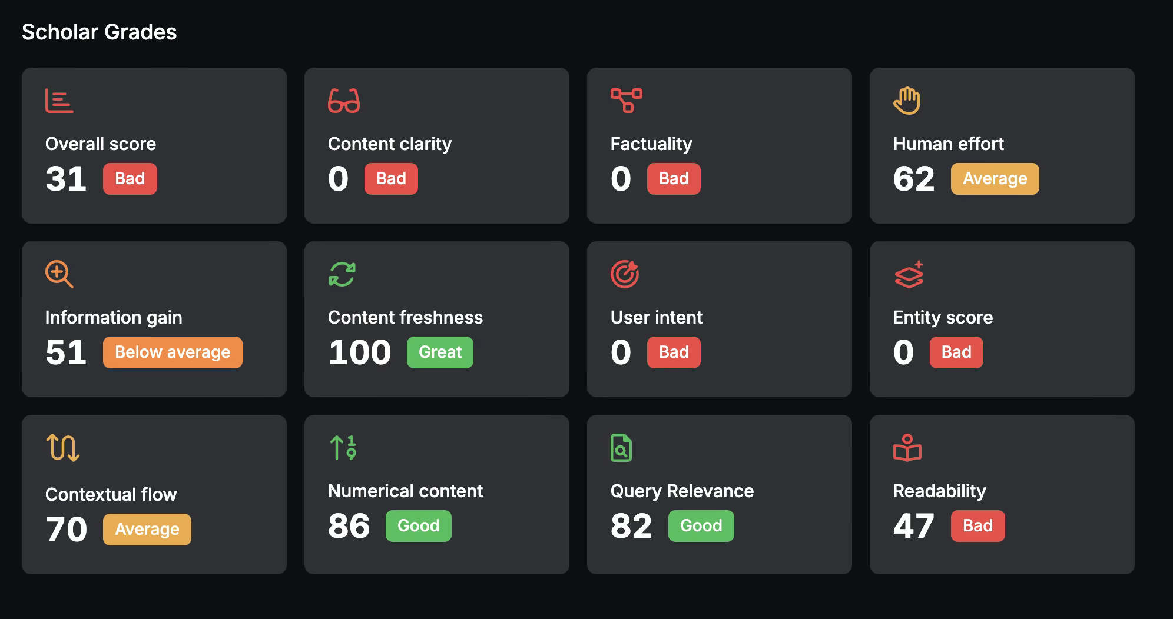Screen dimensions: 1173x619
Task: Click the Great badge for Content freshness
Action: click(440, 352)
